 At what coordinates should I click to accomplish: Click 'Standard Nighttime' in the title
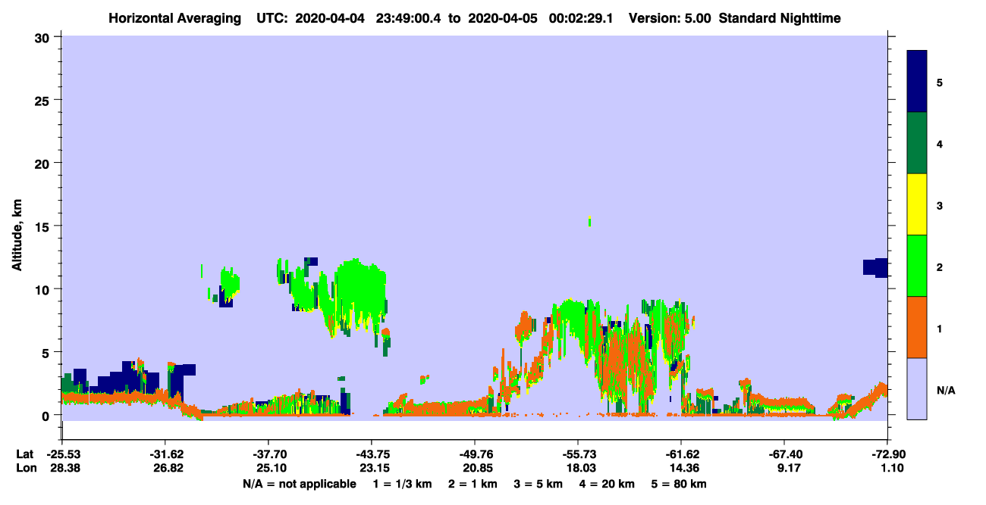coord(780,18)
